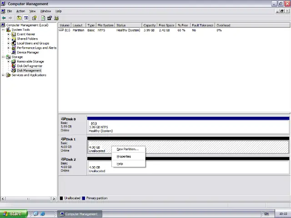Click the Local Users and Groups icon
This screenshot has width=291, height=218.
[x=14, y=43]
